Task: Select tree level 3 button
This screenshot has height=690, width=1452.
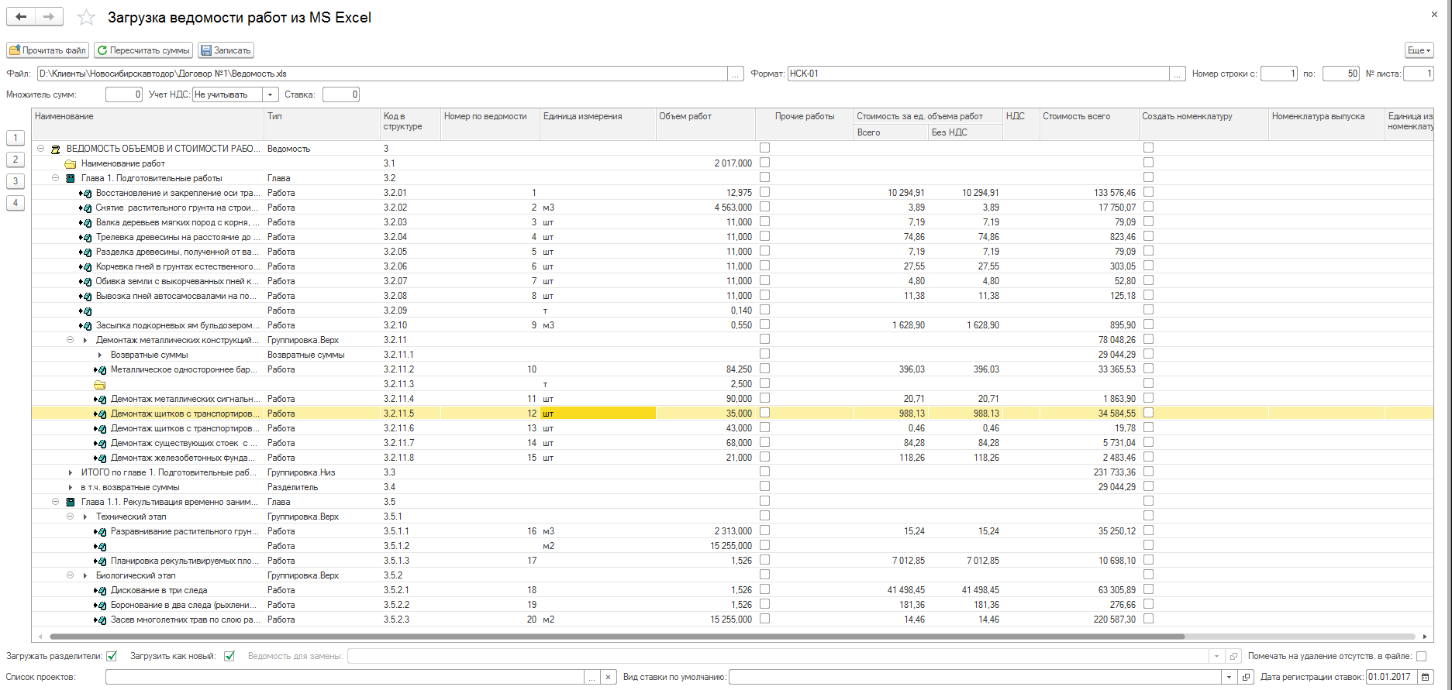Action: 16,181
